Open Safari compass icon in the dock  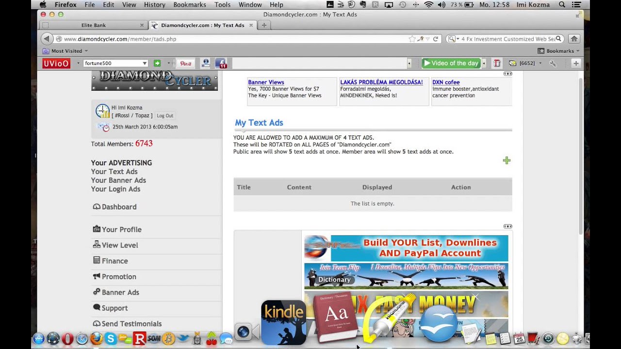pos(82,338)
